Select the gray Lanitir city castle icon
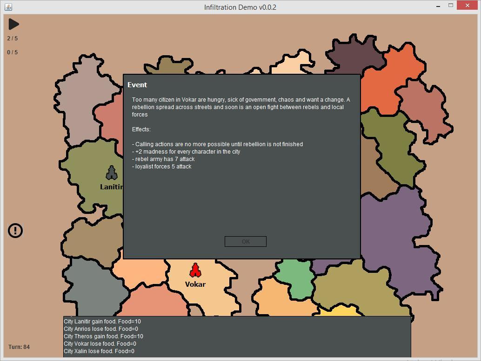This screenshot has height=361, width=481. point(112,173)
